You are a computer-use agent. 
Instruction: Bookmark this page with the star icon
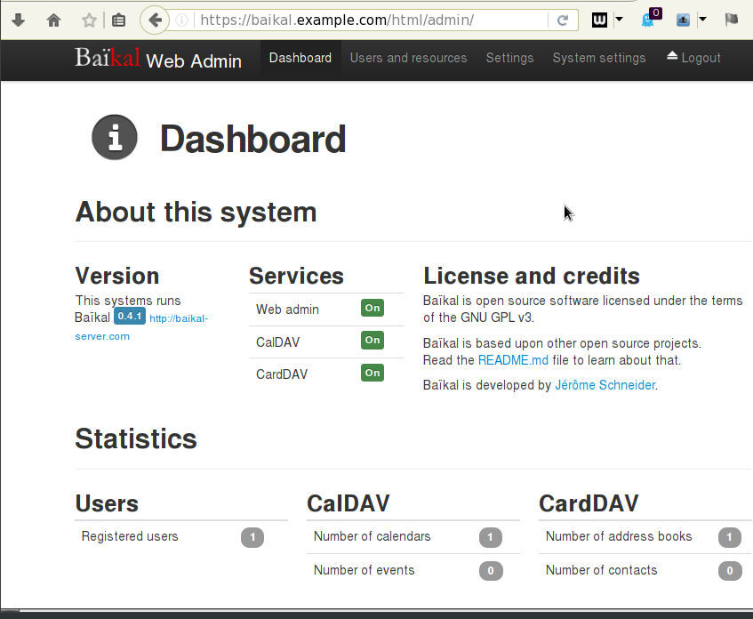[89, 20]
